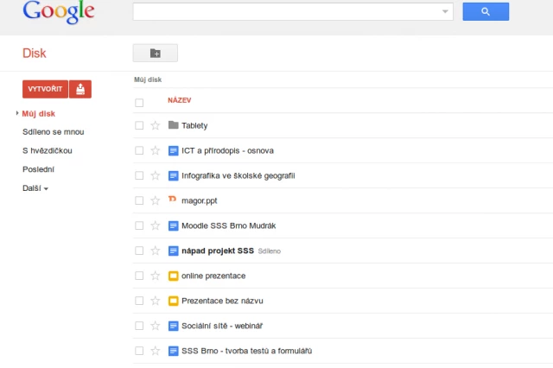Star the online prezentace file
553x368 pixels.
[x=156, y=276]
